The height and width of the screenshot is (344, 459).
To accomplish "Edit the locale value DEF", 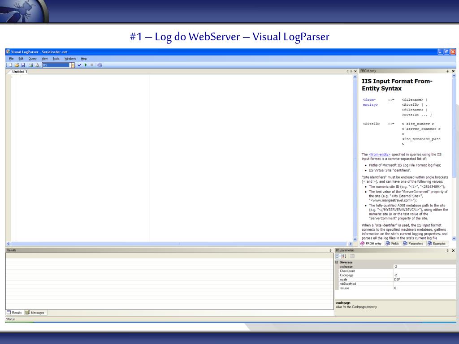I will [424, 279].
